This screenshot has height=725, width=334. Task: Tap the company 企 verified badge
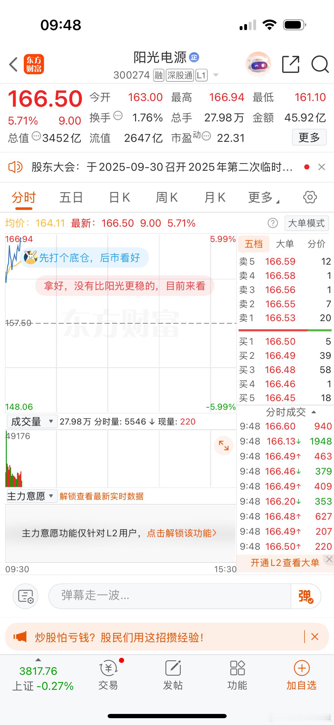(x=194, y=58)
